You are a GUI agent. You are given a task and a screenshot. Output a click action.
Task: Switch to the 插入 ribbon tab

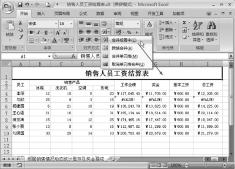tap(41, 13)
